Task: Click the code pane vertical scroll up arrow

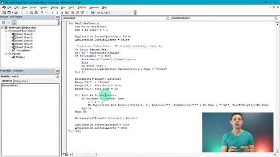Action: (277, 24)
